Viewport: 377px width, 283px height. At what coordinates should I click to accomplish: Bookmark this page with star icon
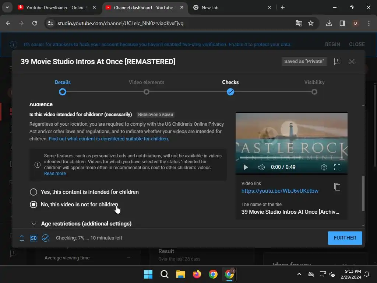tap(311, 23)
